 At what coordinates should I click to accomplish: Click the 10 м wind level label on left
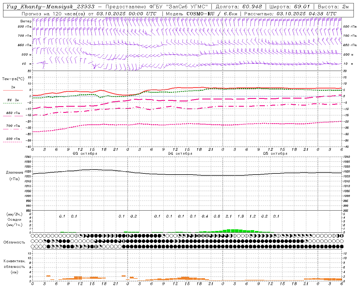[x=27, y=64]
